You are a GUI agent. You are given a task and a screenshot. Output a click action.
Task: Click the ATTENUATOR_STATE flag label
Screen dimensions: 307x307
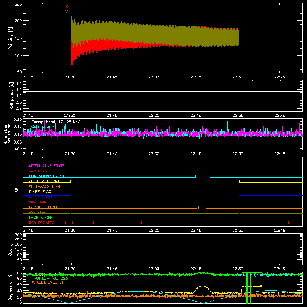46,166
